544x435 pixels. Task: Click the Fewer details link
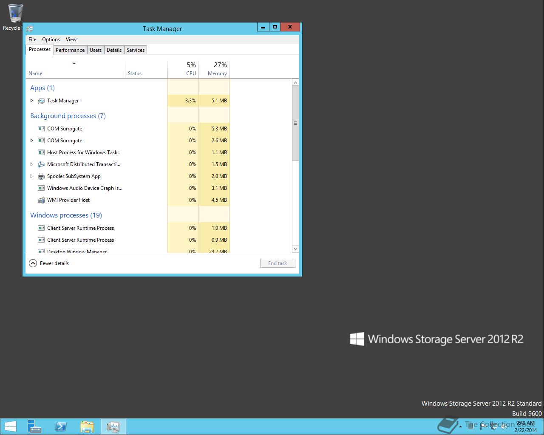[54, 263]
